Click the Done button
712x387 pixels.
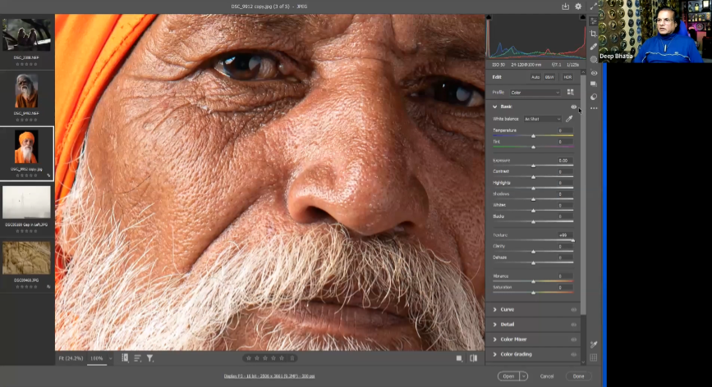point(579,376)
